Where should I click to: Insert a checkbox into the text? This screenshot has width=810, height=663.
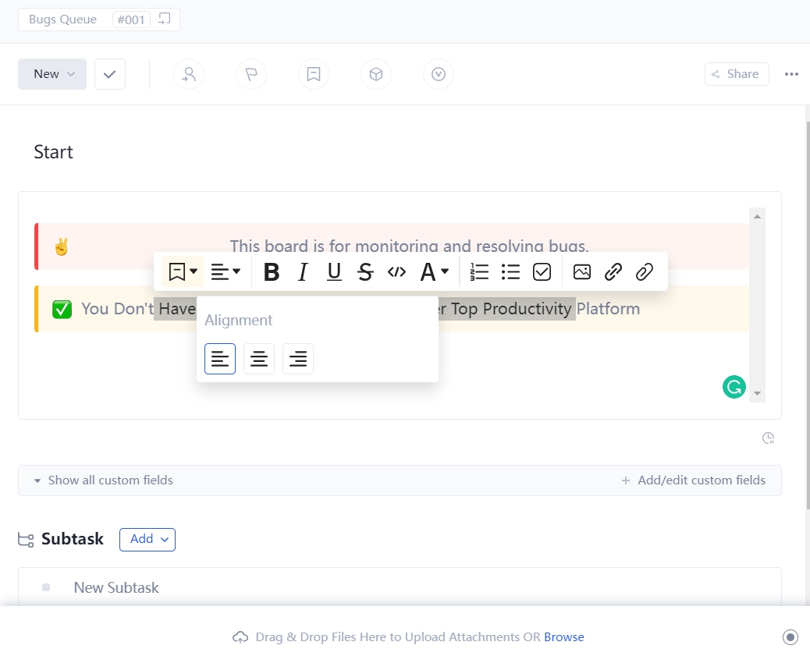542,271
